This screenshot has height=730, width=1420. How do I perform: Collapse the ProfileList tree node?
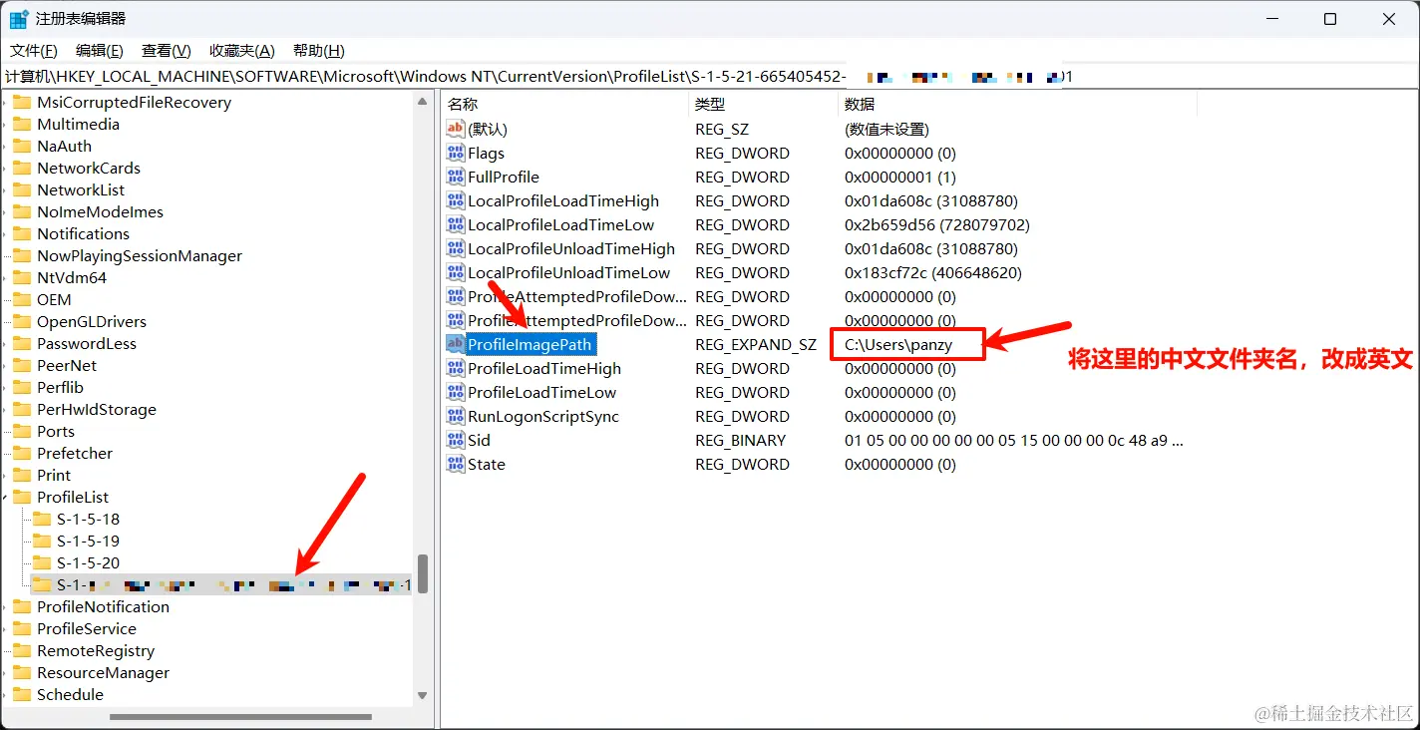pyautogui.click(x=5, y=497)
